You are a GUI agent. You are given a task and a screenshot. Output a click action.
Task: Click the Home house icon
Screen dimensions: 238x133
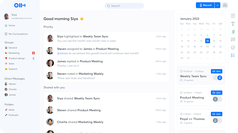(x=6, y=25)
